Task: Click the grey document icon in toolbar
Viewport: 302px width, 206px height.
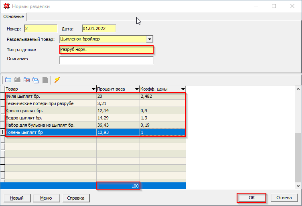Action: click(x=45, y=79)
